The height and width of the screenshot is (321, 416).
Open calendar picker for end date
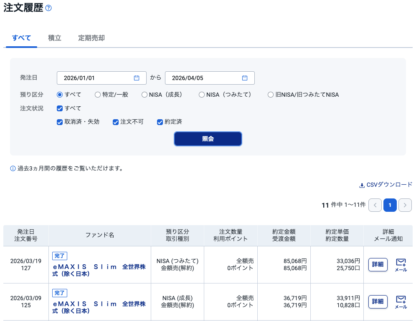pyautogui.click(x=245, y=78)
